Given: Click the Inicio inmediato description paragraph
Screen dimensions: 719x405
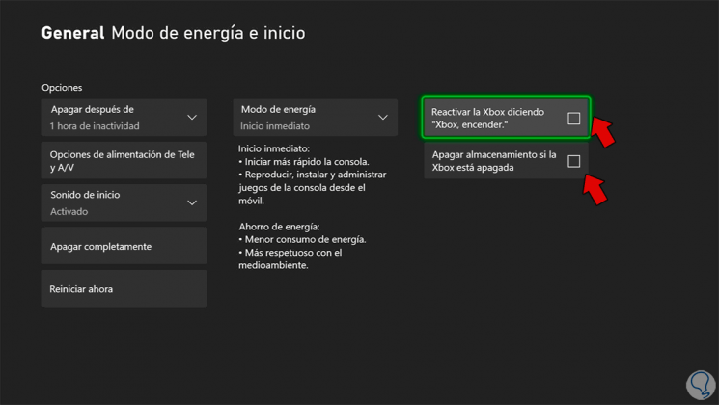Looking at the screenshot, I should [312, 175].
